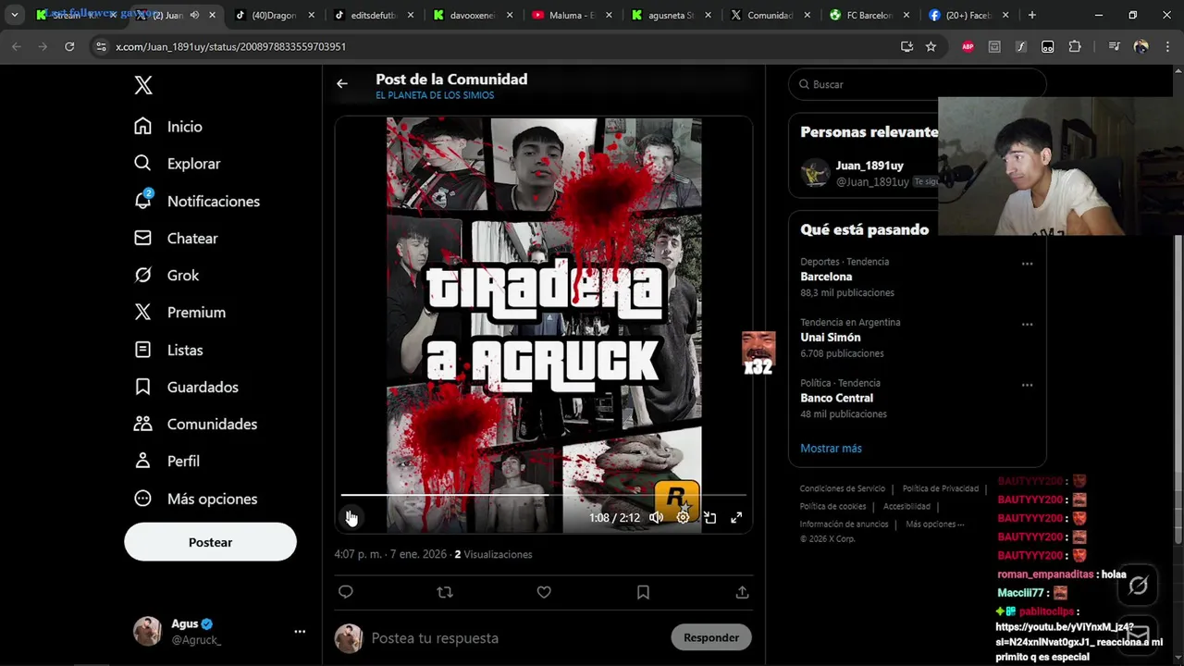Open Comunidades in the sidebar

coord(195,424)
